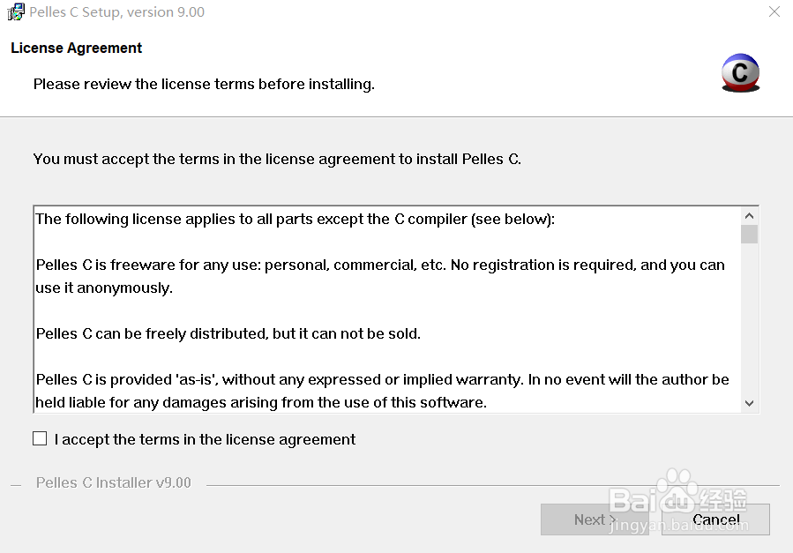This screenshot has width=793, height=553.
Task: Click the "can be freely distributed" license line
Action: click(228, 333)
